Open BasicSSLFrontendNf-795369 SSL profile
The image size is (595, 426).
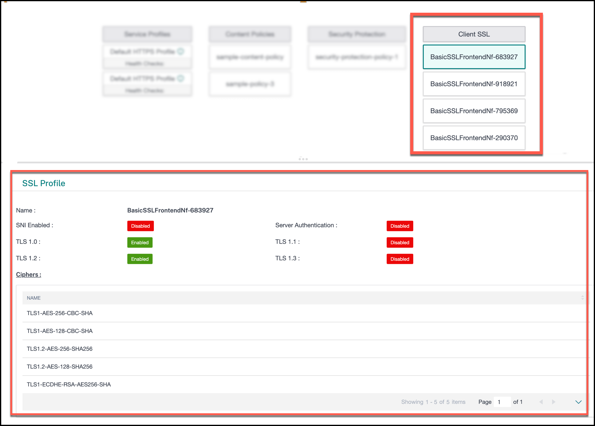click(x=474, y=111)
